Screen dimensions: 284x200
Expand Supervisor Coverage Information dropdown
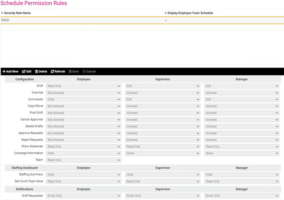(x=162, y=153)
